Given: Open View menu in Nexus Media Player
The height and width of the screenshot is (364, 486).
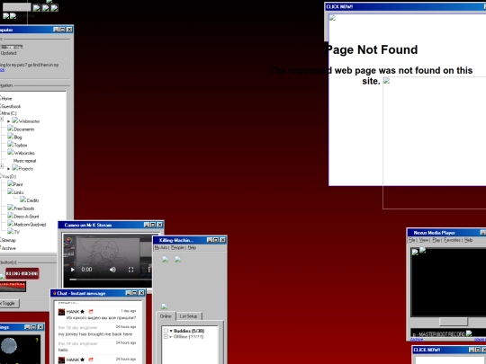Looking at the screenshot, I should [x=424, y=240].
